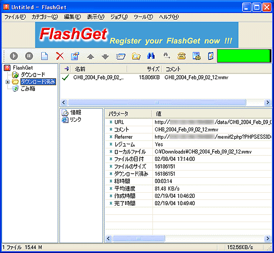Click the 値 column header
The image size is (274, 253).
tap(212, 114)
